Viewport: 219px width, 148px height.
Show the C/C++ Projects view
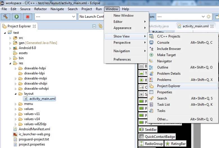[x=183, y=36]
